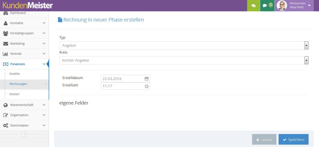Click the Marketing envelope icon
The width and height of the screenshot is (319, 147).
tap(5, 44)
